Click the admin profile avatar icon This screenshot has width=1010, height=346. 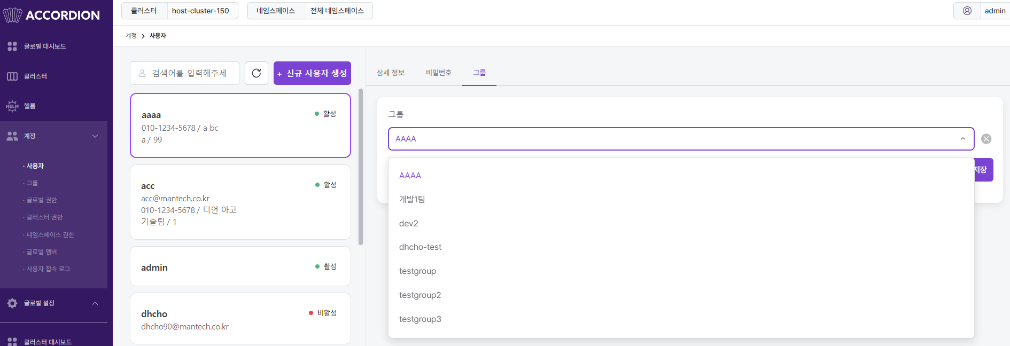(967, 11)
